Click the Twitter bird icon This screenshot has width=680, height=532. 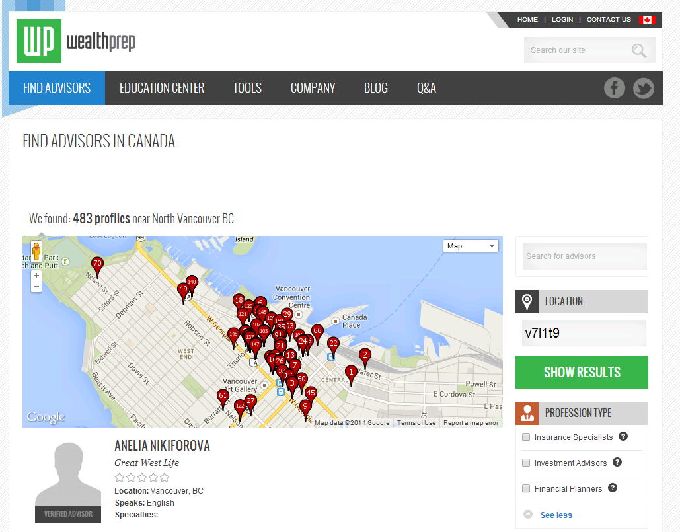[643, 88]
